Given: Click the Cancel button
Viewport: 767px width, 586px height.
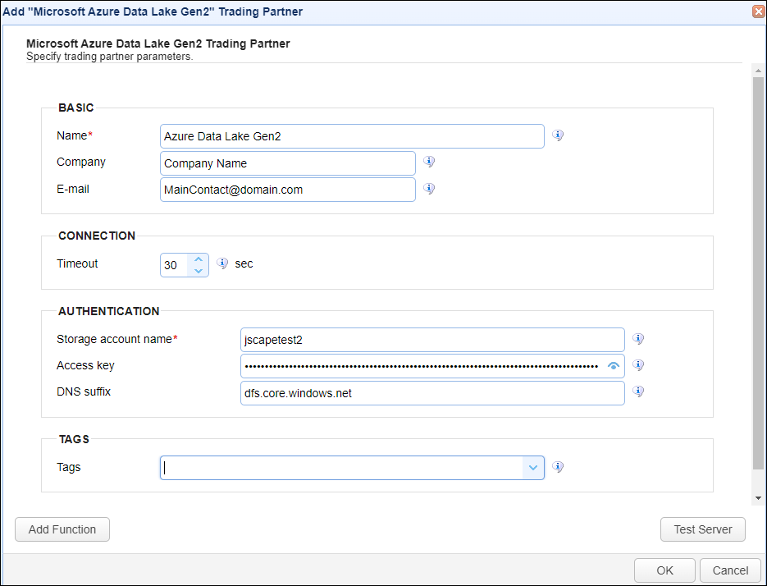Looking at the screenshot, I should tap(730, 570).
